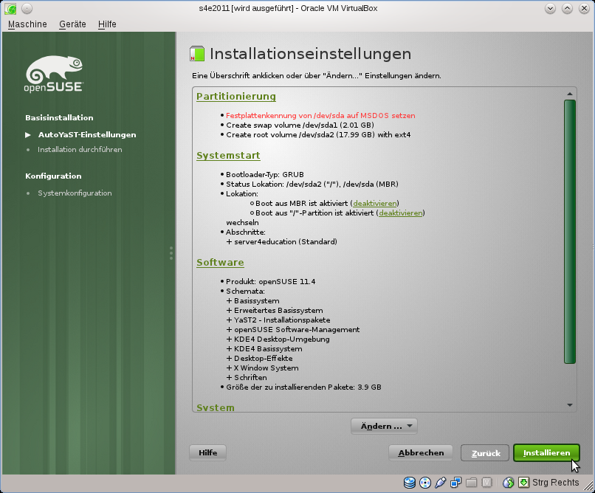
Task: Open the Software settings heading
Action: pyautogui.click(x=220, y=263)
